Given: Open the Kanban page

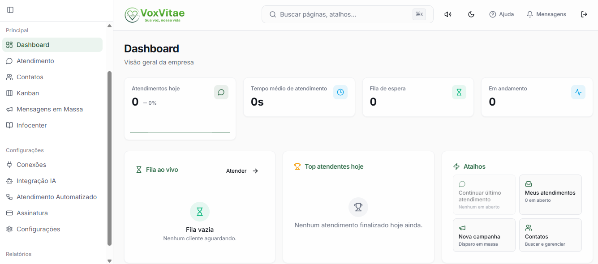Looking at the screenshot, I should 52,93.
